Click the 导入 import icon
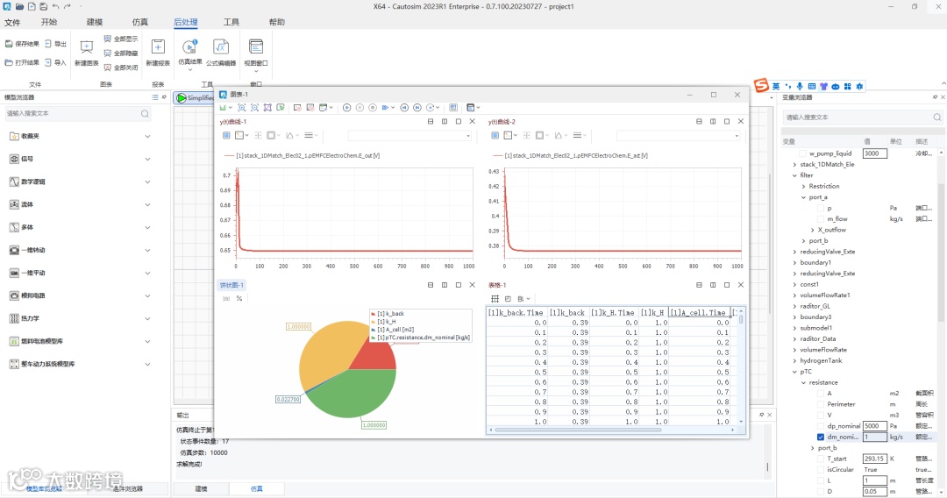The image size is (947, 498). [x=48, y=62]
